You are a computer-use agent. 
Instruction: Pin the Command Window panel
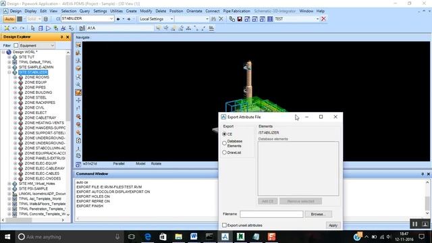tap(423, 174)
